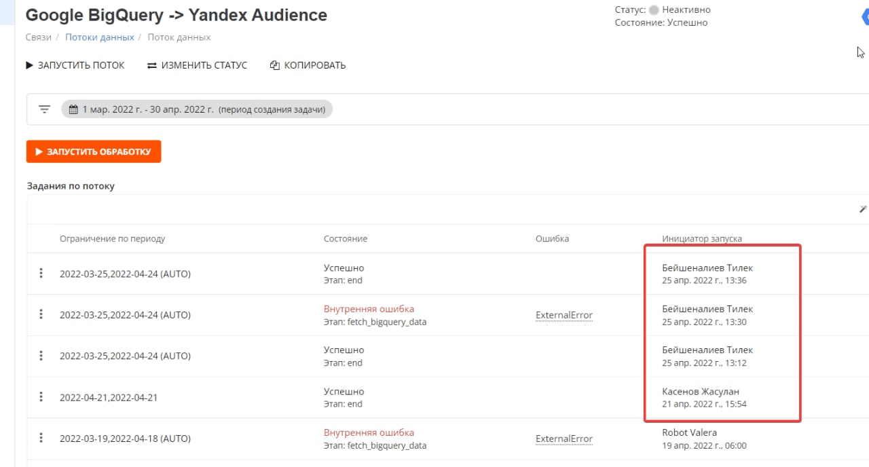Sort by Состояние column header

pos(346,239)
